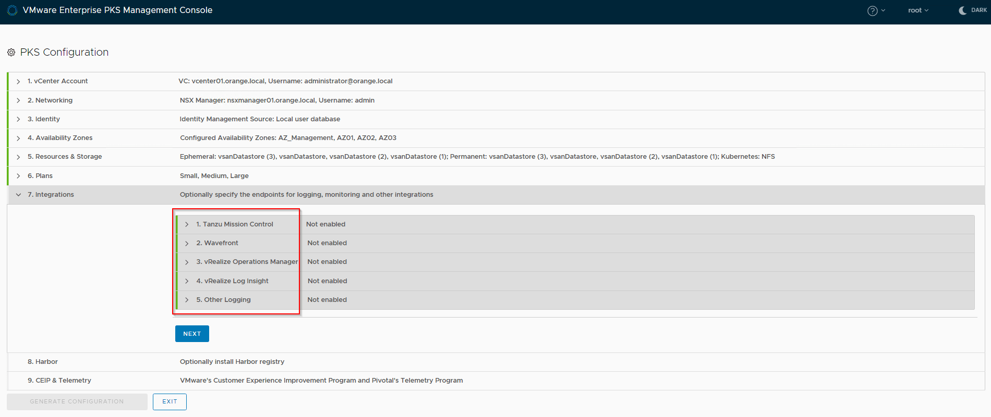Expand the vCenter Account section chevron
The height and width of the screenshot is (417, 991).
(18, 82)
